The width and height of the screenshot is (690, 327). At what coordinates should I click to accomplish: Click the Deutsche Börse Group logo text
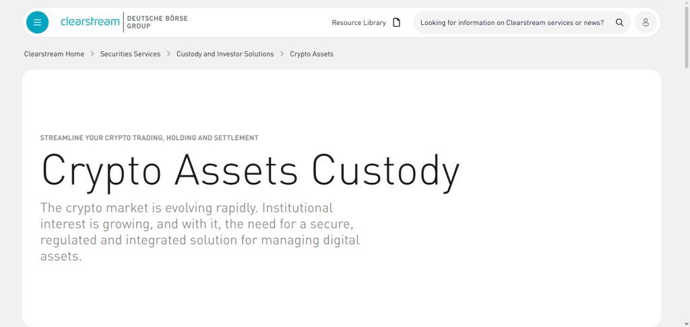(157, 22)
